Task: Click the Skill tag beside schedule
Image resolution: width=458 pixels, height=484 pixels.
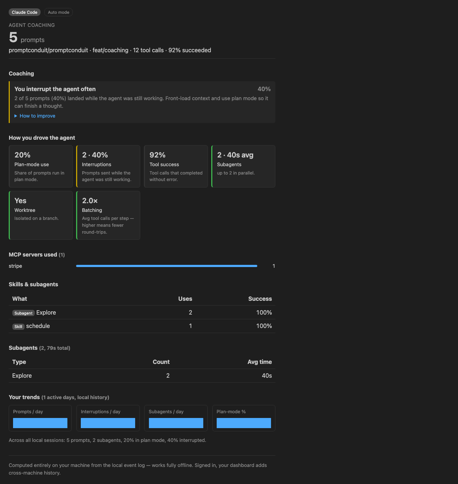Action: [18, 327]
